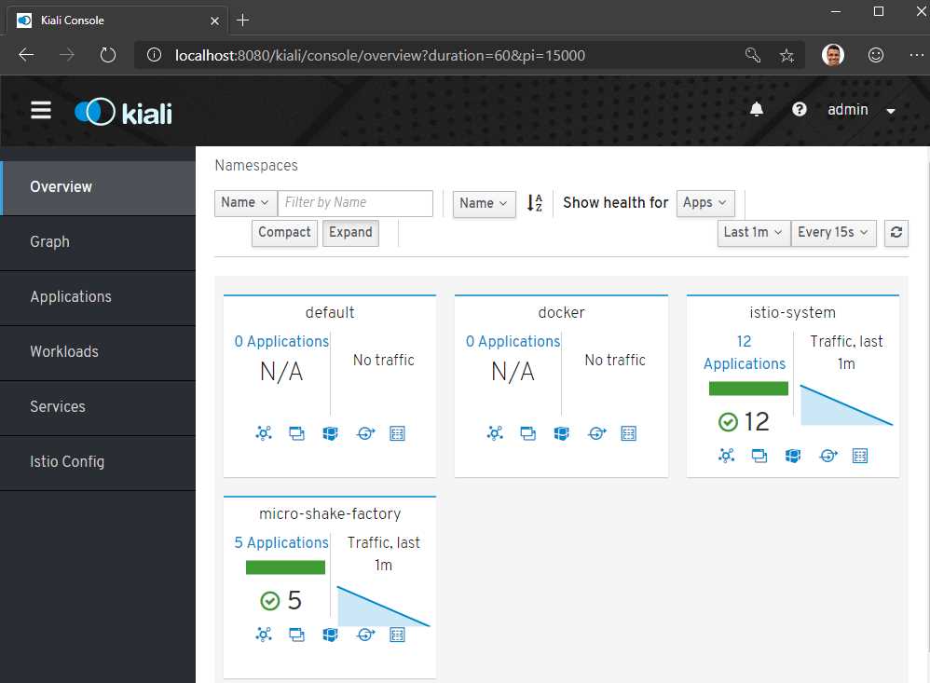Open the notifications bell icon
Screen dimensions: 930x683
(757, 109)
